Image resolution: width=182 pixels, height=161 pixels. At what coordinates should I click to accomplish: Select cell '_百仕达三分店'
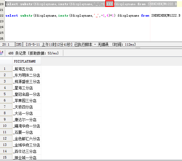point(27,151)
